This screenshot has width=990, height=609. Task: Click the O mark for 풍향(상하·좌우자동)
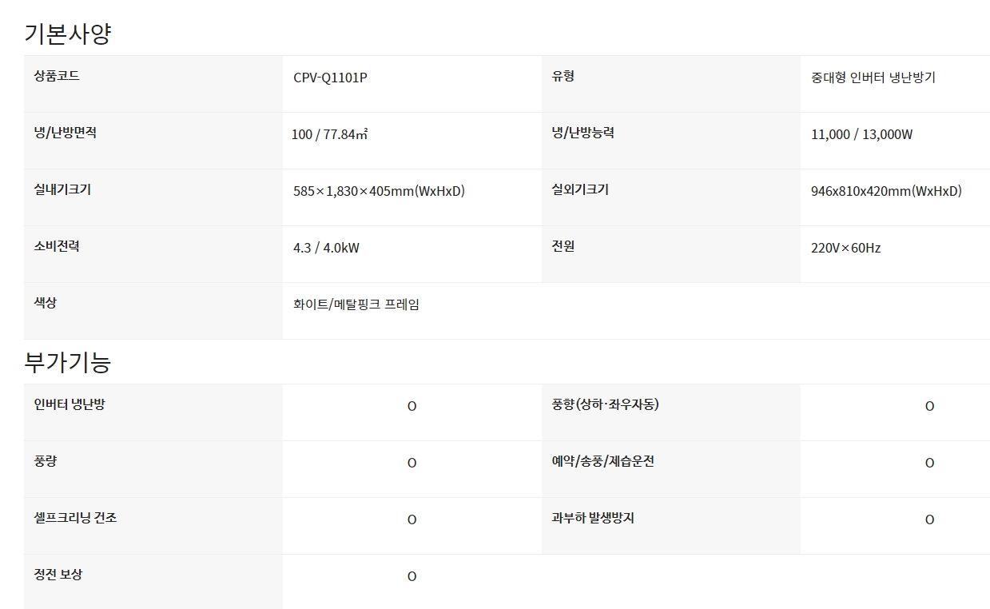[929, 406]
